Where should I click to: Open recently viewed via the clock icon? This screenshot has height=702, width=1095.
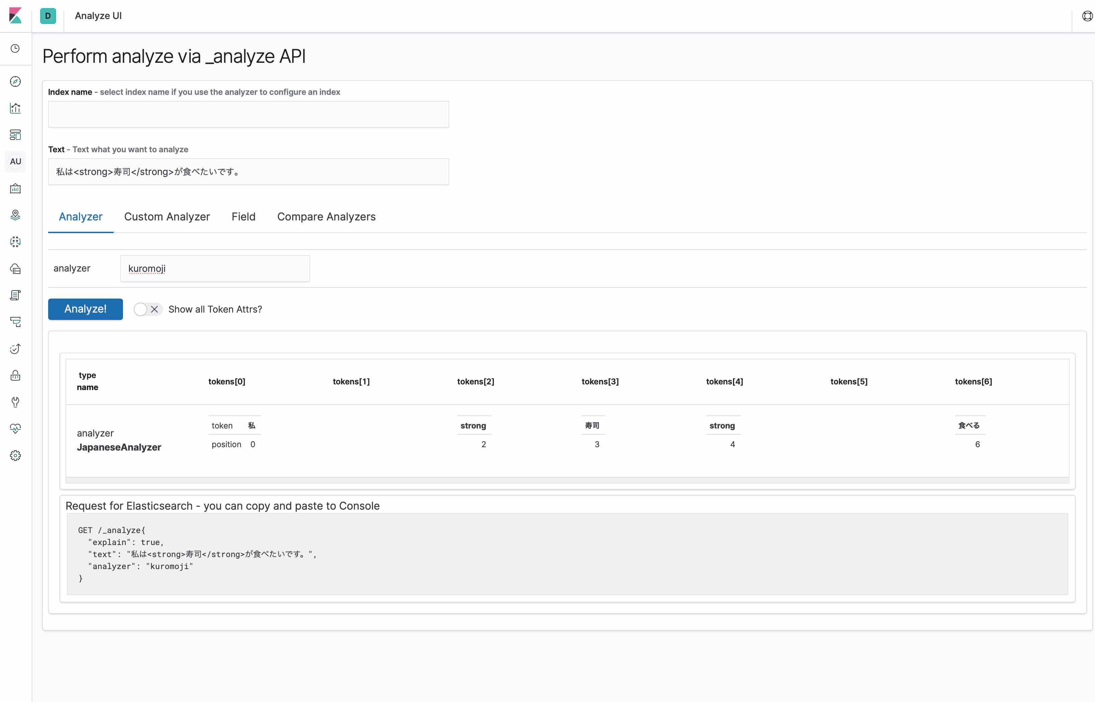[15, 48]
